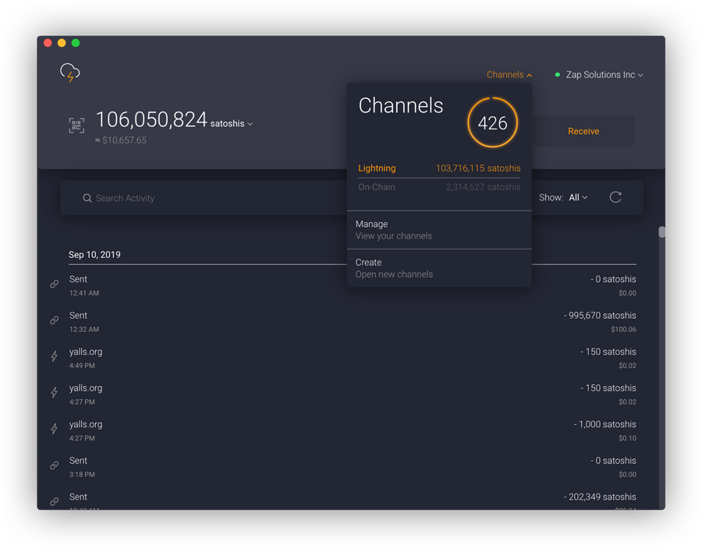This screenshot has width=702, height=548.
Task: Click the search magnifier icon
Action: 87,198
